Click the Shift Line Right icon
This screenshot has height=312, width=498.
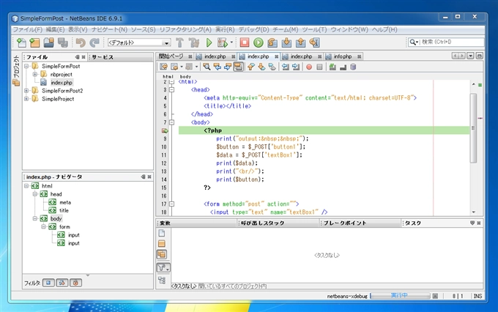tap(296, 67)
